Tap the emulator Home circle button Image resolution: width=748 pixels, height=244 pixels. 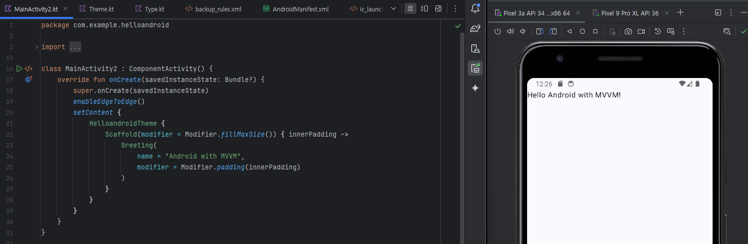pos(582,31)
